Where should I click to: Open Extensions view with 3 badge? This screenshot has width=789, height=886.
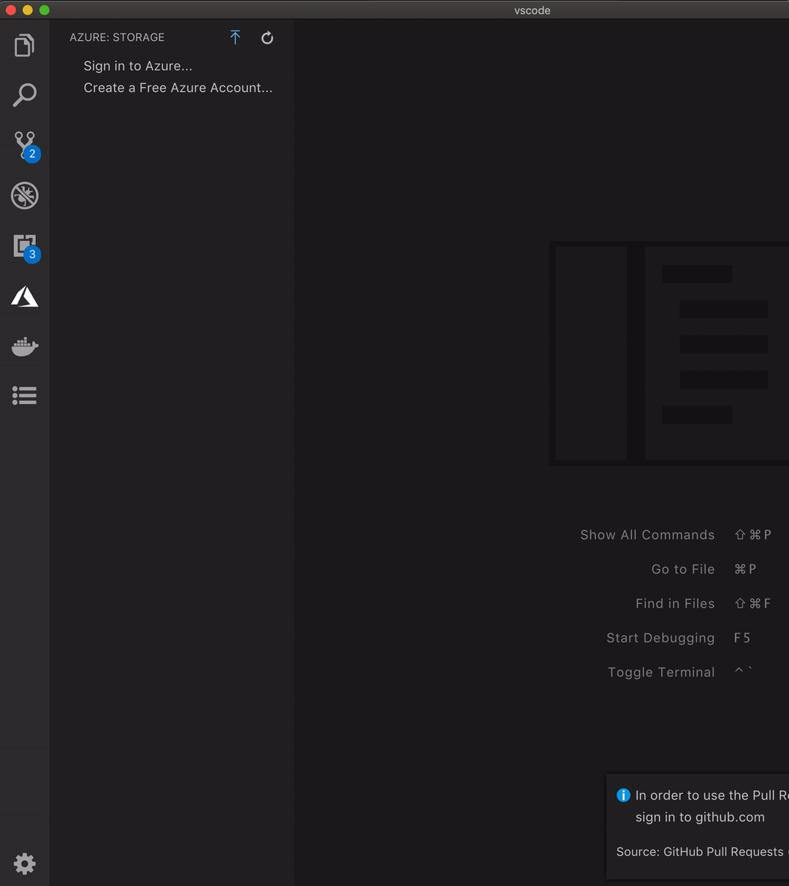[x=26, y=247]
